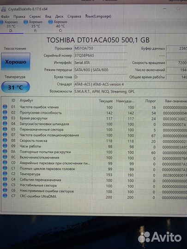187x249 pixels.
Task: Click status icon of Часы работы
Action: 5,146
